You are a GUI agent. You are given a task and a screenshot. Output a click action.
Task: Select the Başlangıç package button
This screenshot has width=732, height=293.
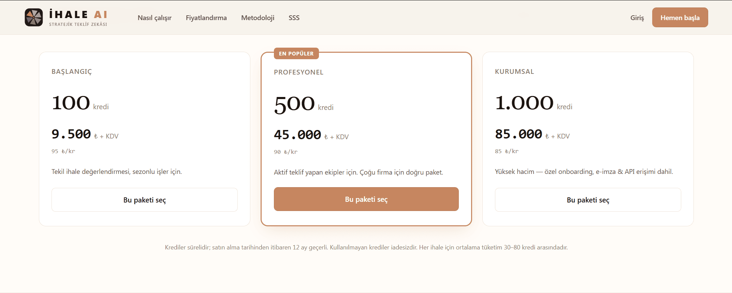(145, 200)
